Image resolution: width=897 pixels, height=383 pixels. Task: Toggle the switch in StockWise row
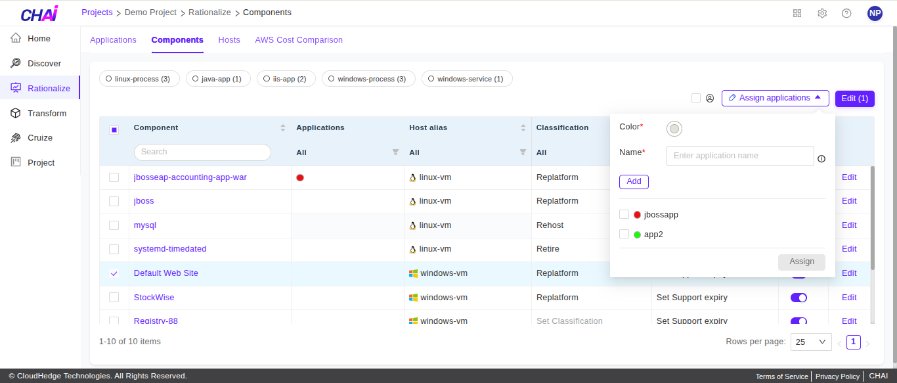799,298
